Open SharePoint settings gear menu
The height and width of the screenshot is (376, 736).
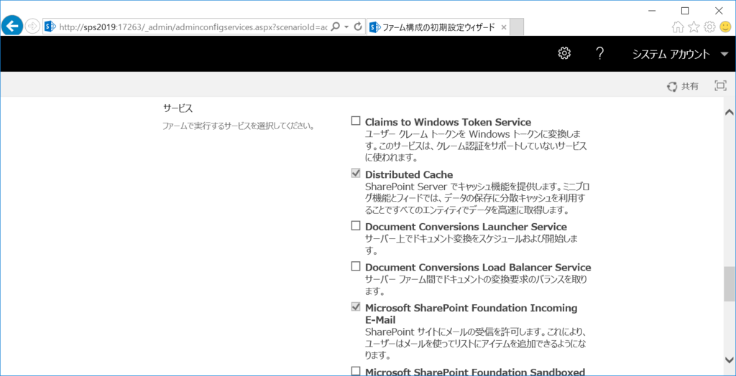click(563, 53)
